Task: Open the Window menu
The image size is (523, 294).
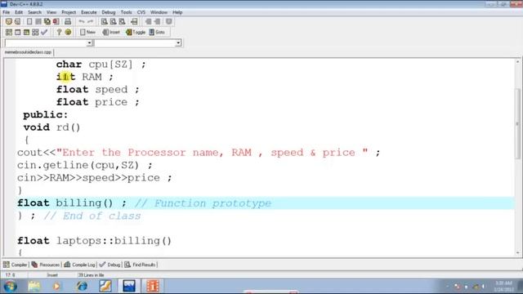Action: pyautogui.click(x=159, y=12)
